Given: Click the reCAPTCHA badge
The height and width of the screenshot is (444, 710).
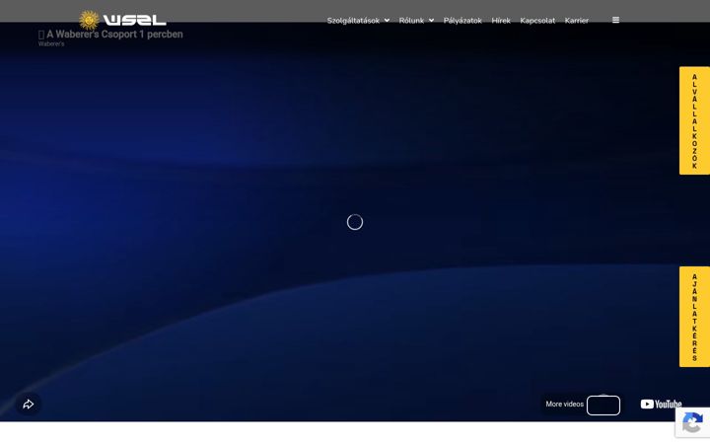Looking at the screenshot, I should pos(692,422).
